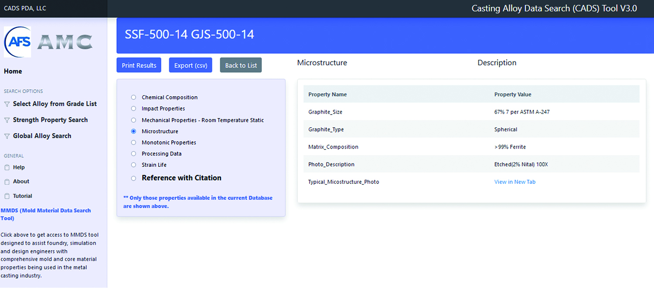
Task: Go back with Back to List button
Action: coord(241,65)
